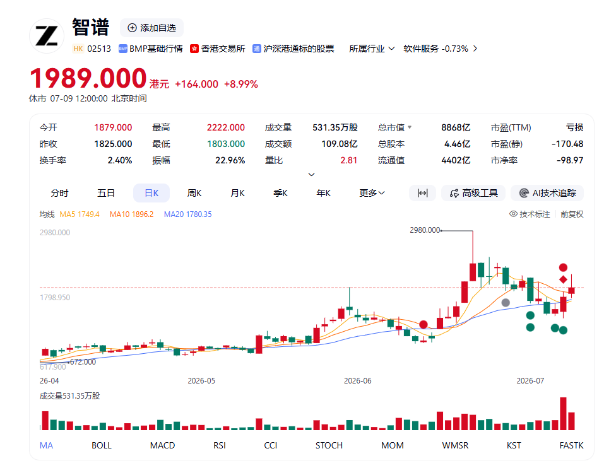This screenshot has height=468, width=604.
Task: Open the 总市值 small triangle selector
Action: (410, 127)
